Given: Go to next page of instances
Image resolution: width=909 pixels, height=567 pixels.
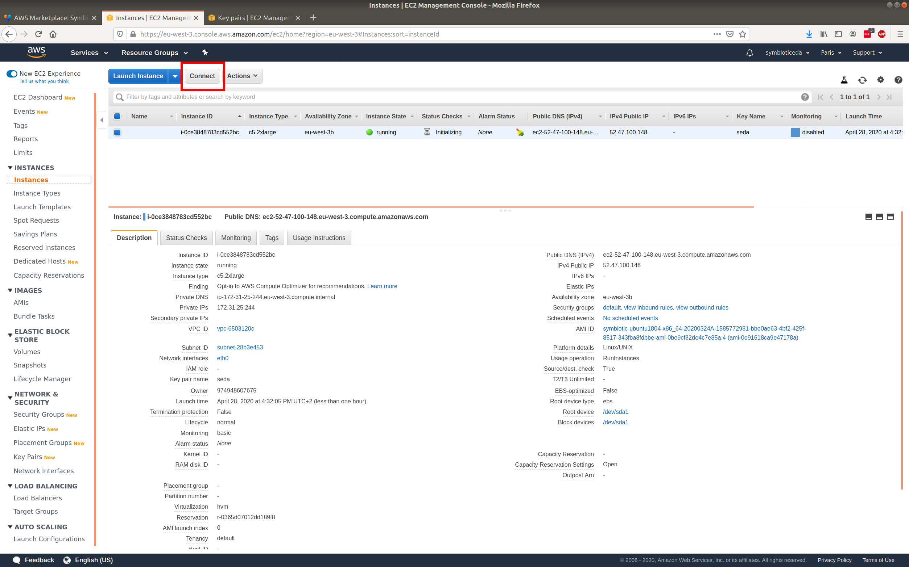Looking at the screenshot, I should pos(879,97).
